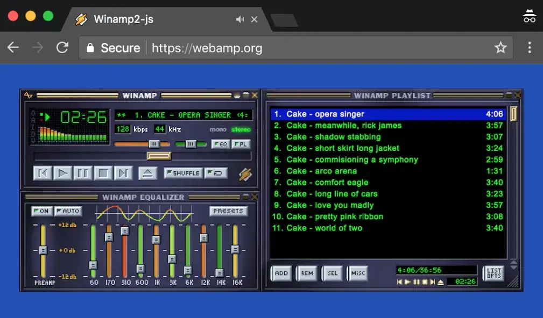
Task: Stop playback using the Stop button
Action: click(103, 174)
